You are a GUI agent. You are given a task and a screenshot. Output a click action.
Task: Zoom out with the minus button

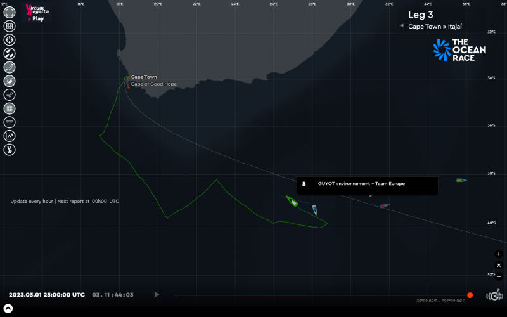pos(499,276)
